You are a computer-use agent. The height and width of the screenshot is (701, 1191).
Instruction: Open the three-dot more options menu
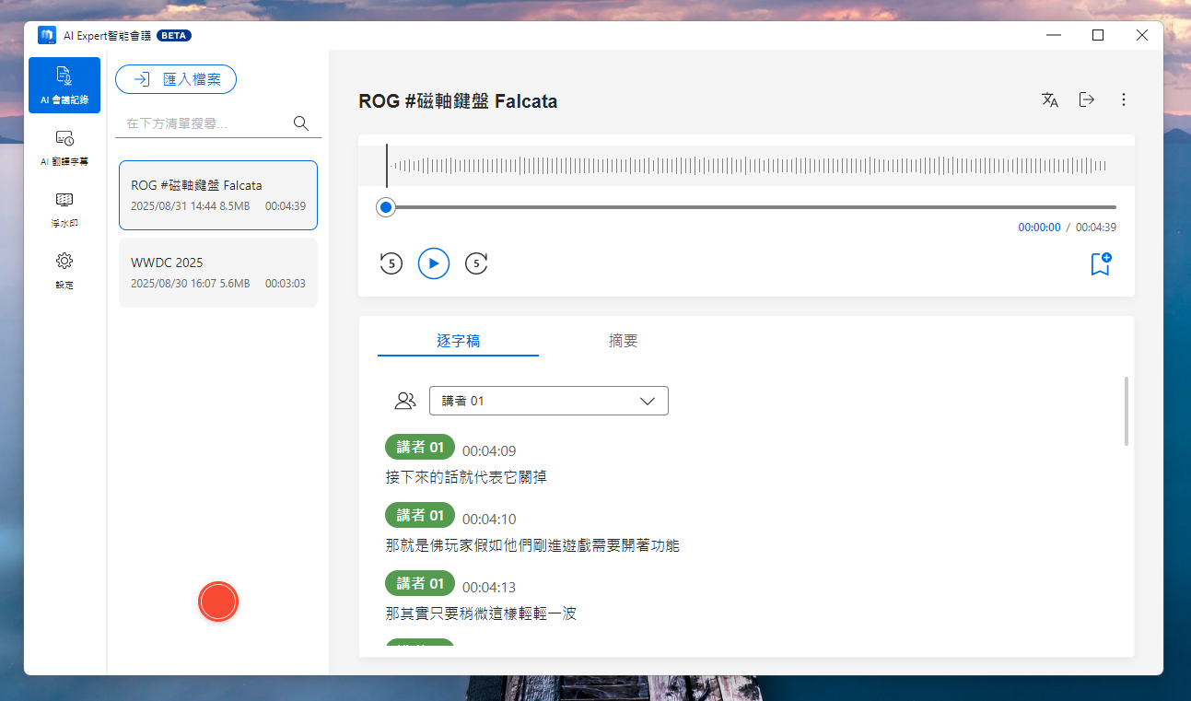pos(1123,100)
